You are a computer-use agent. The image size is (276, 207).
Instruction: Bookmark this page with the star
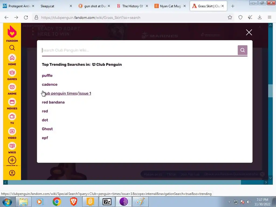230,17
